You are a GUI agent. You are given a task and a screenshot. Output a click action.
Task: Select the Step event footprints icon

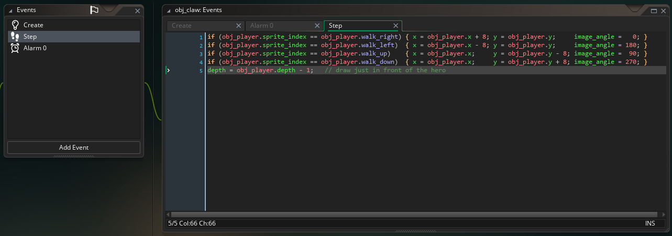tap(15, 37)
